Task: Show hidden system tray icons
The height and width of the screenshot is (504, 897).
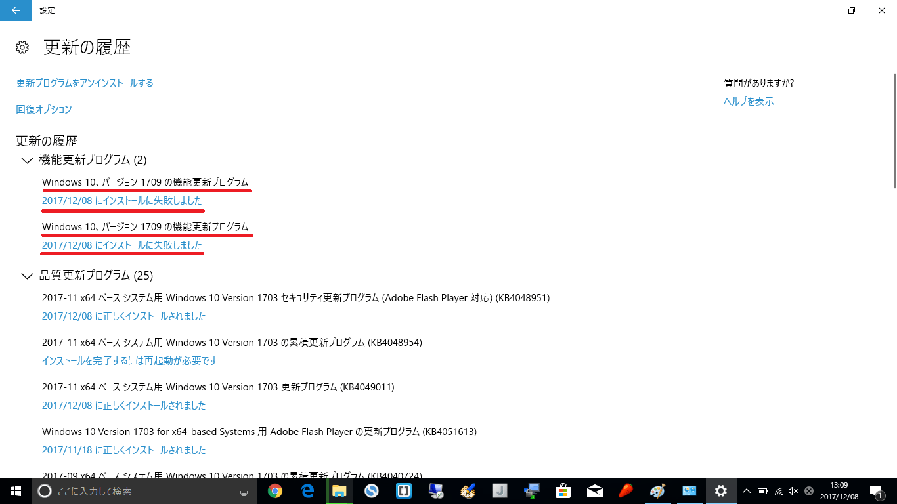Action: coord(747,491)
